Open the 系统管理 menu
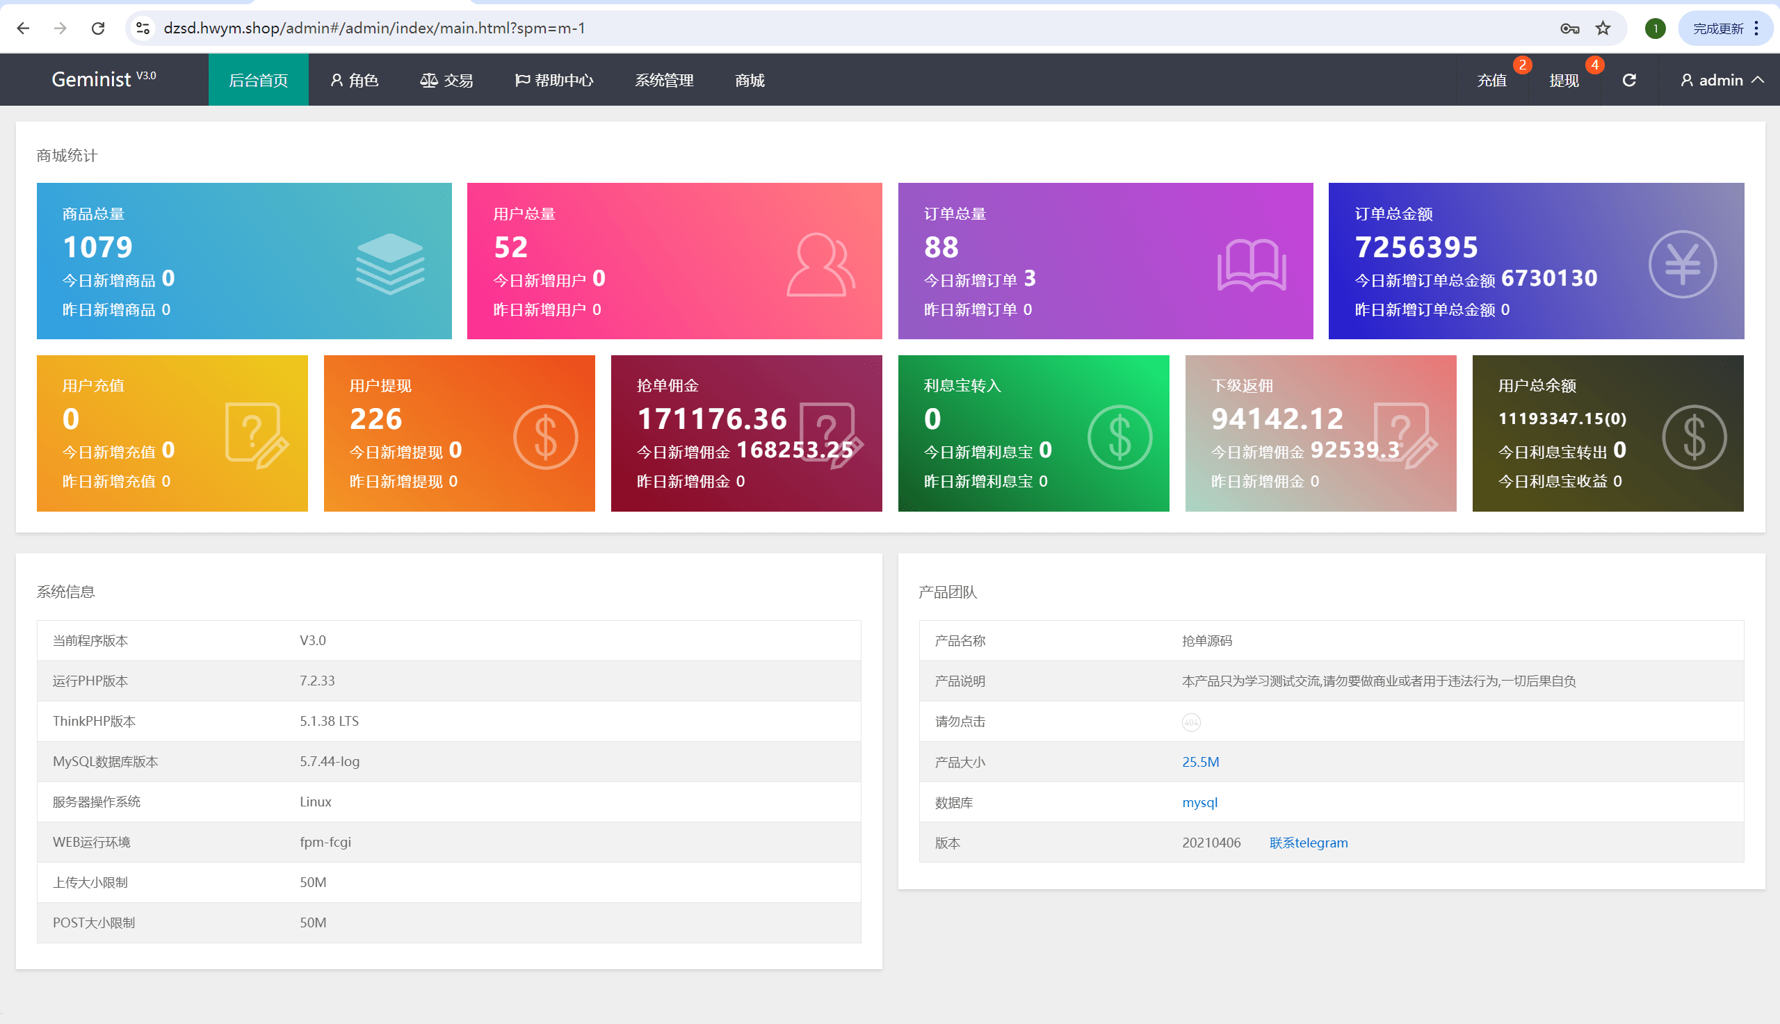The image size is (1780, 1024). pos(664,80)
